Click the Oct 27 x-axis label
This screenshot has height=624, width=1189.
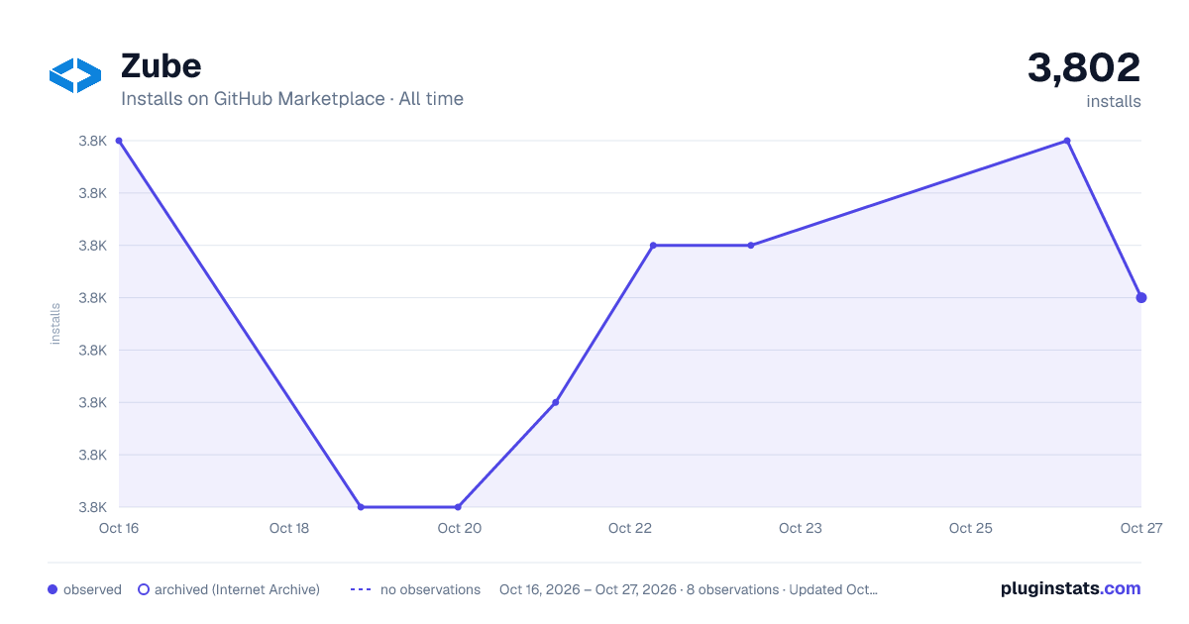coord(1140,528)
